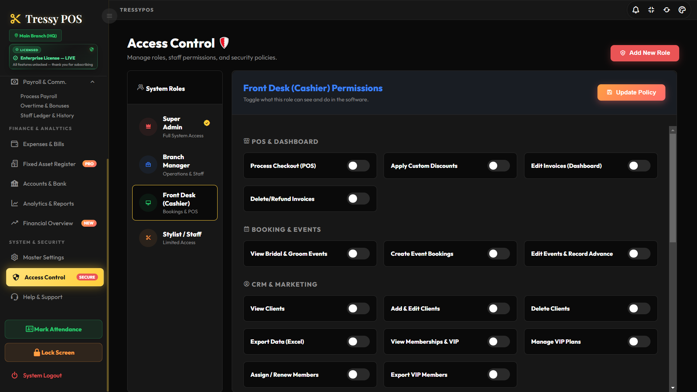Viewport: 697px width, 392px height.
Task: Click the fullscreen collapse icon in header
Action: [651, 10]
